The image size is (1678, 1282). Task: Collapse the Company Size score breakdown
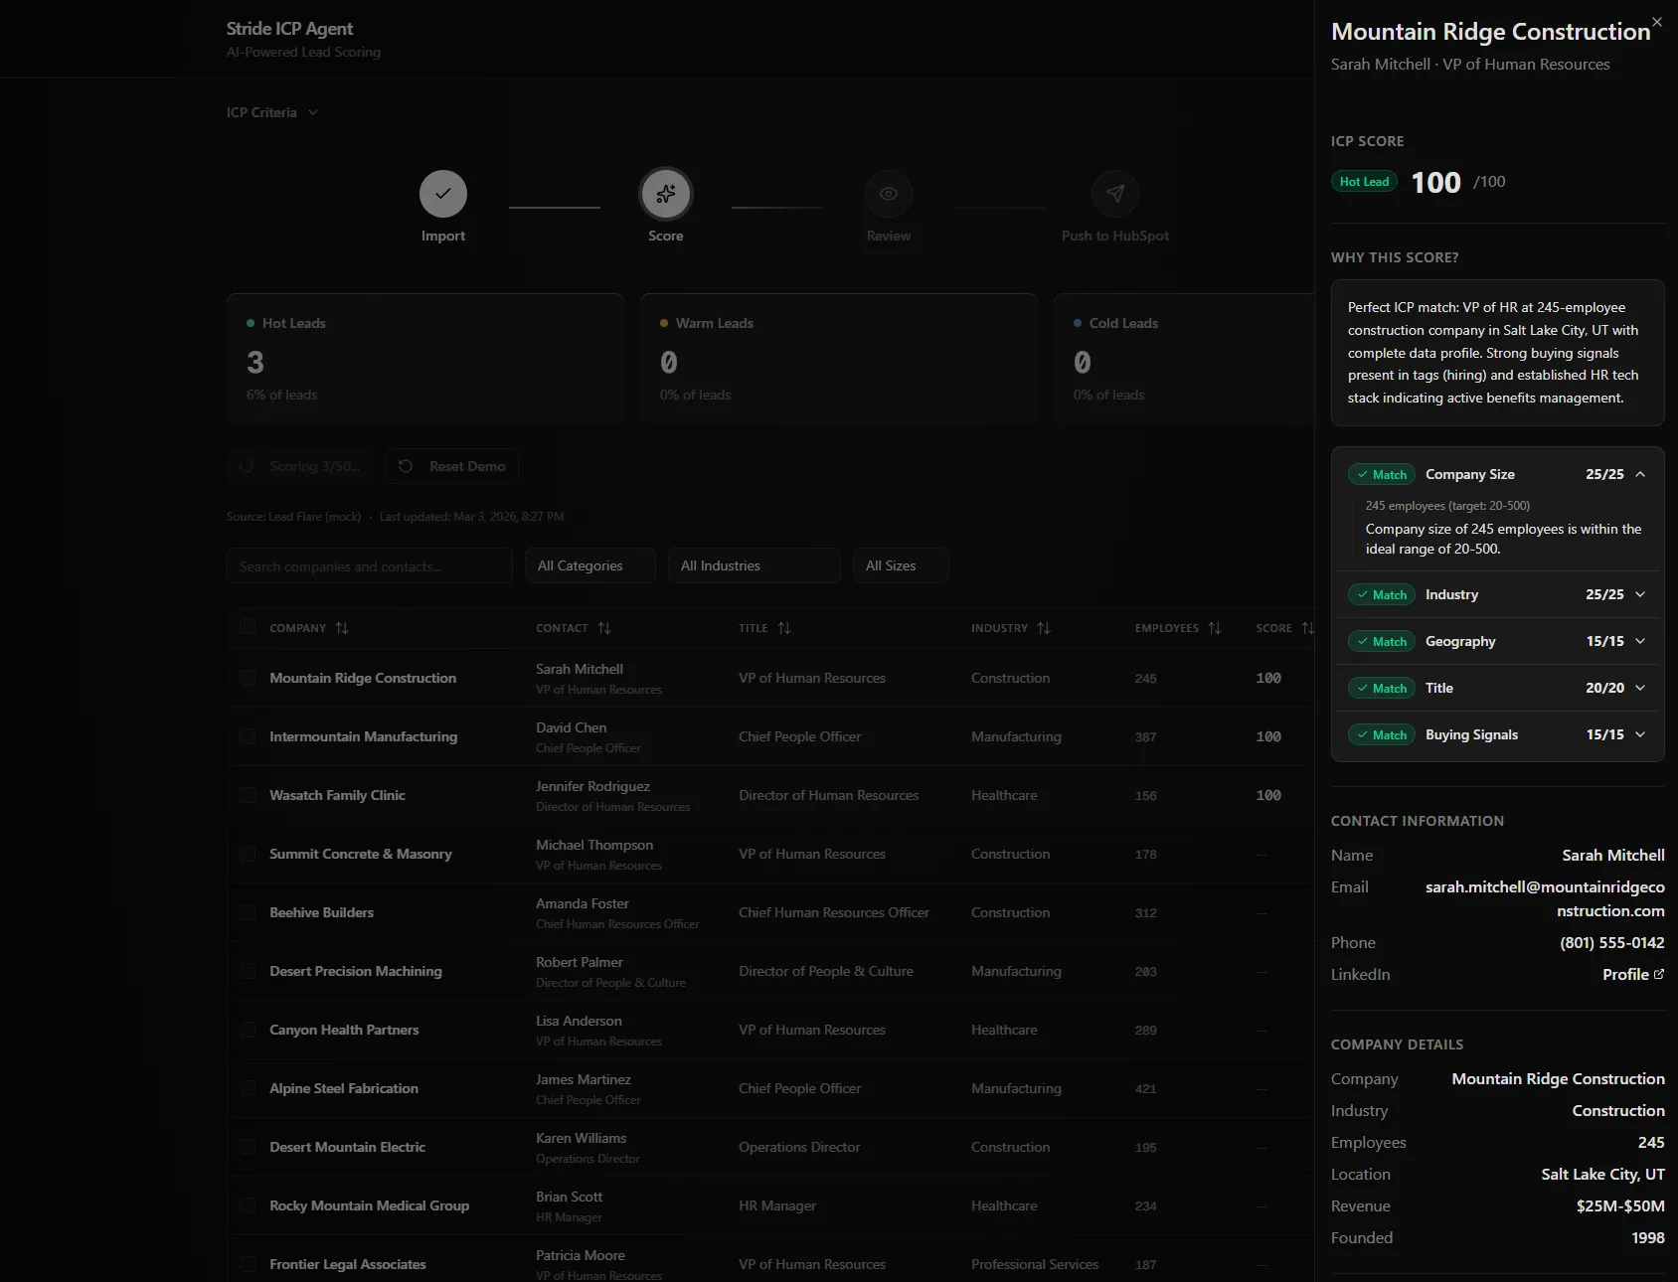1639,474
